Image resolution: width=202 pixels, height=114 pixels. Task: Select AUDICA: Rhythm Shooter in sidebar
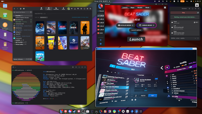tap(22, 18)
